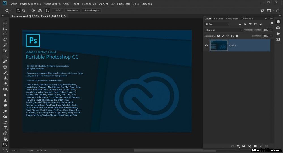Delete layer using the trash icon
Image resolution: width=283 pixels, height=153 pixels.
tap(267, 146)
